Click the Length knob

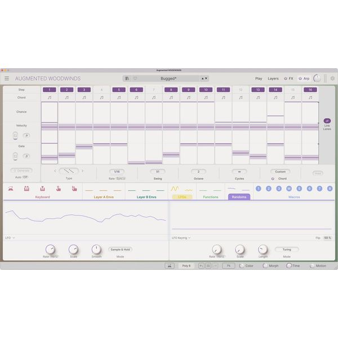point(263,250)
